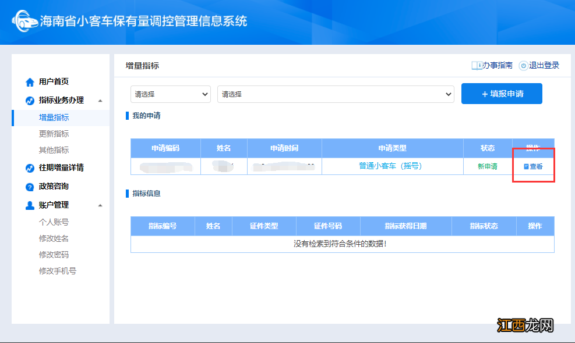The height and width of the screenshot is (343, 575).
Task: Click the 查看 link in the operations column
Action: 533,166
